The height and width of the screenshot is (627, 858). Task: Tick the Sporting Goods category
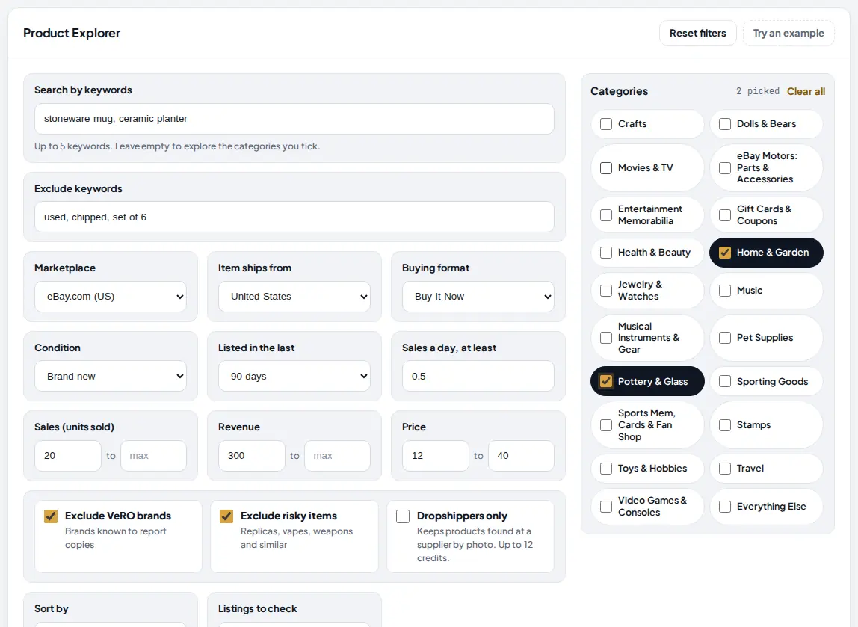(725, 381)
